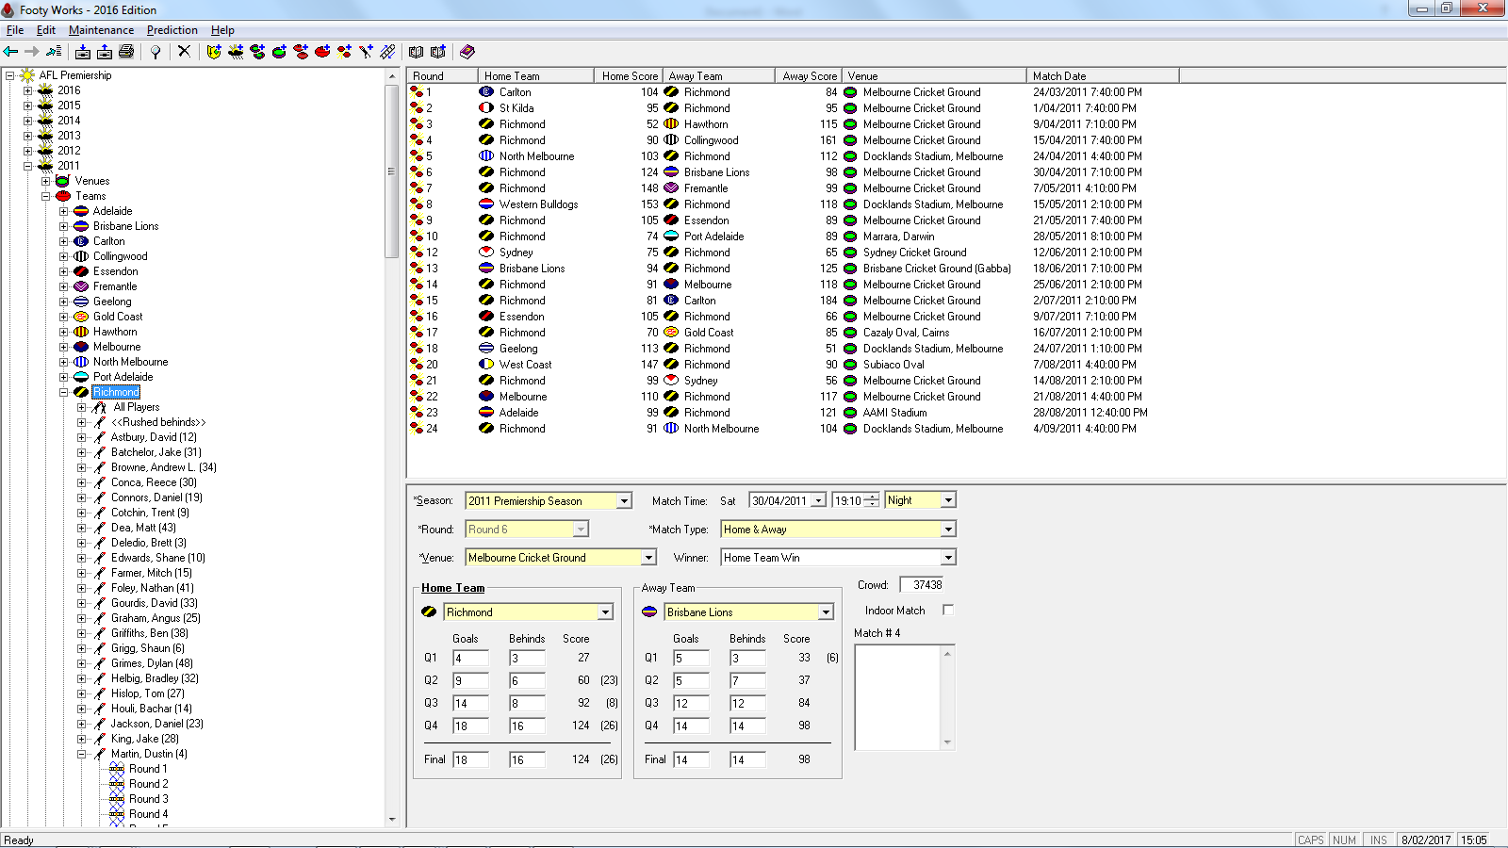The width and height of the screenshot is (1508, 848).
Task: Open the File menu
Action: [15, 30]
